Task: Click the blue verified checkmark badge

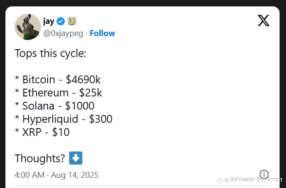Action: 61,21
